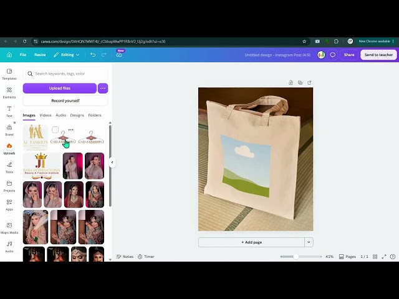This screenshot has width=399, height=299.
Task: Switch to the Audio tab in uploads
Action: 61,115
